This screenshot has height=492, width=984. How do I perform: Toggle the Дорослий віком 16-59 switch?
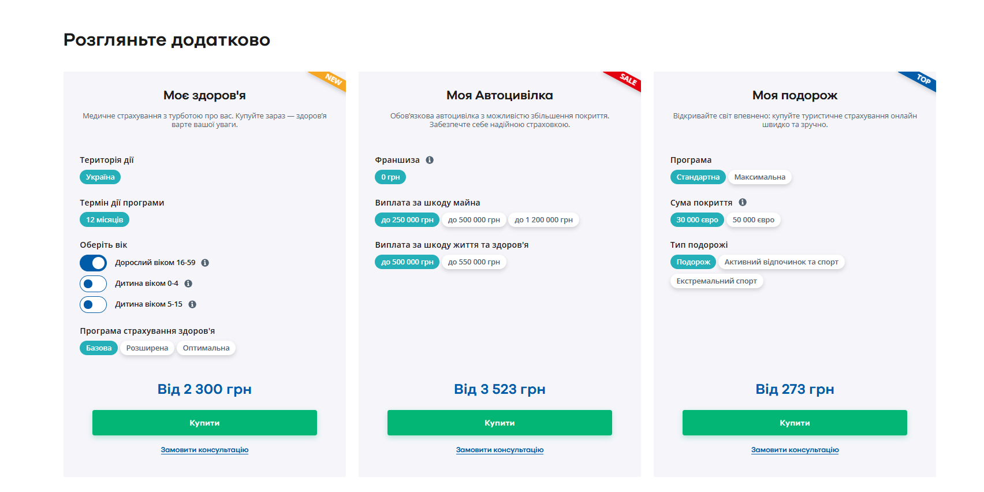pos(94,263)
